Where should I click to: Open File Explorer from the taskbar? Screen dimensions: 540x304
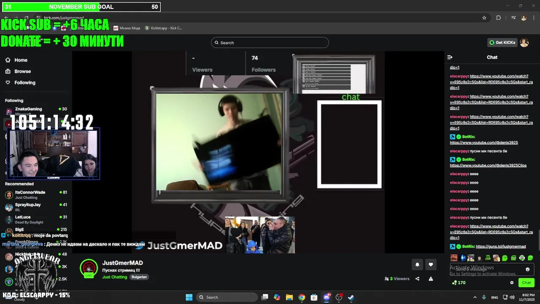tap(289, 297)
